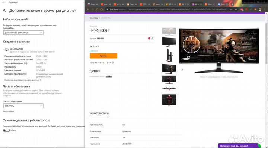Open the browser profile avatar
268x148 pixels.
click(260, 9)
